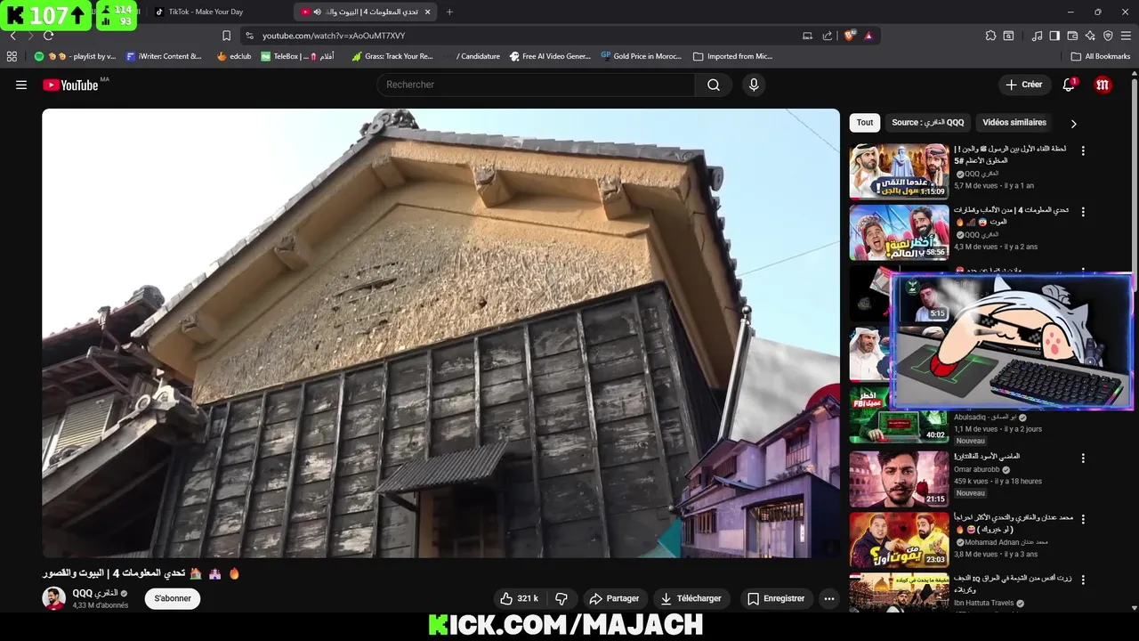The width and height of the screenshot is (1139, 641).
Task: Open the iWriter: Content &... bookmark
Action: click(165, 56)
